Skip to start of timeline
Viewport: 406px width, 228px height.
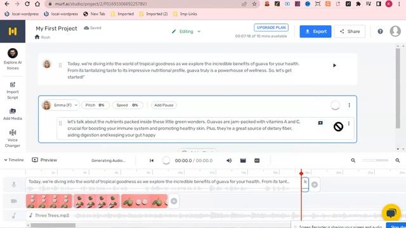[152, 160]
